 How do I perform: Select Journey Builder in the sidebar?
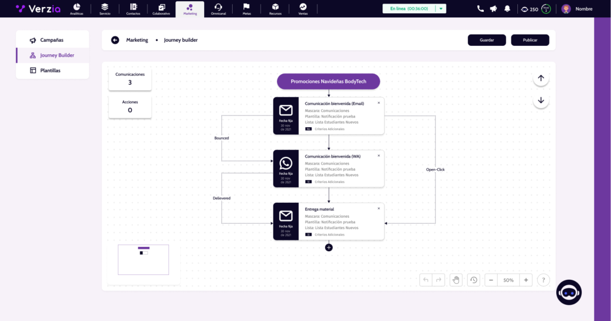click(x=53, y=55)
